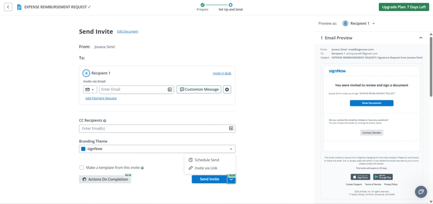This screenshot has height=204, width=433.
Task: Toggle the Send Invite options arrow
Action: click(x=231, y=179)
